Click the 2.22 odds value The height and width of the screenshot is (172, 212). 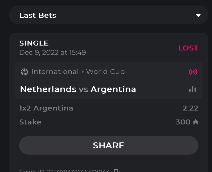pos(190,108)
